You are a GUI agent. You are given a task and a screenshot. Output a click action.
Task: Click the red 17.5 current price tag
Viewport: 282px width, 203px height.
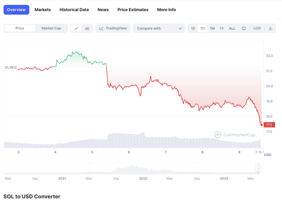[x=269, y=125]
